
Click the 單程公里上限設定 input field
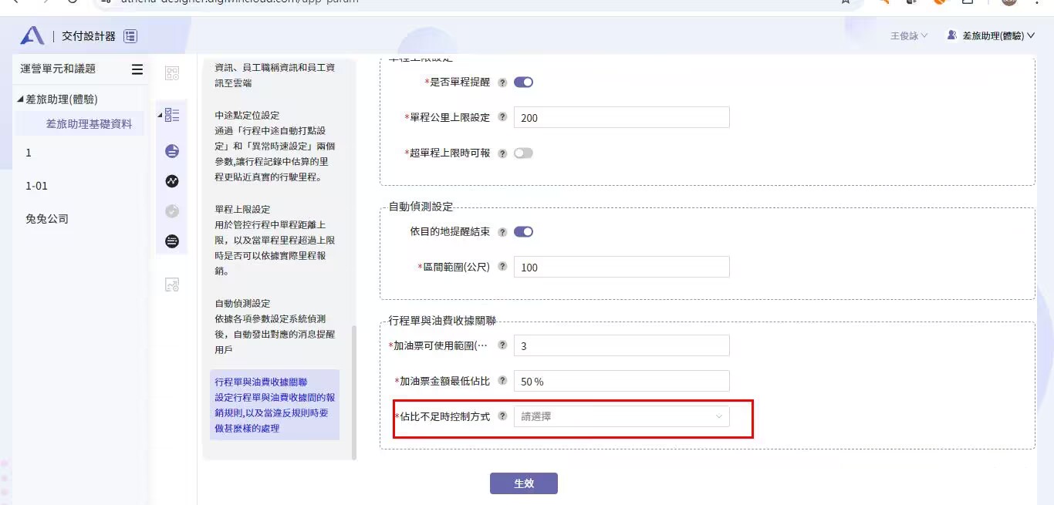(x=621, y=117)
